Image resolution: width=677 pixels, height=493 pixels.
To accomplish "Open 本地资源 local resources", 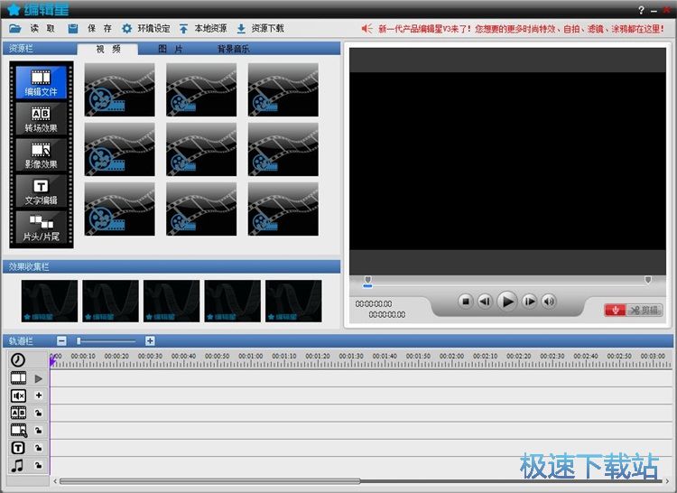I will click(203, 29).
